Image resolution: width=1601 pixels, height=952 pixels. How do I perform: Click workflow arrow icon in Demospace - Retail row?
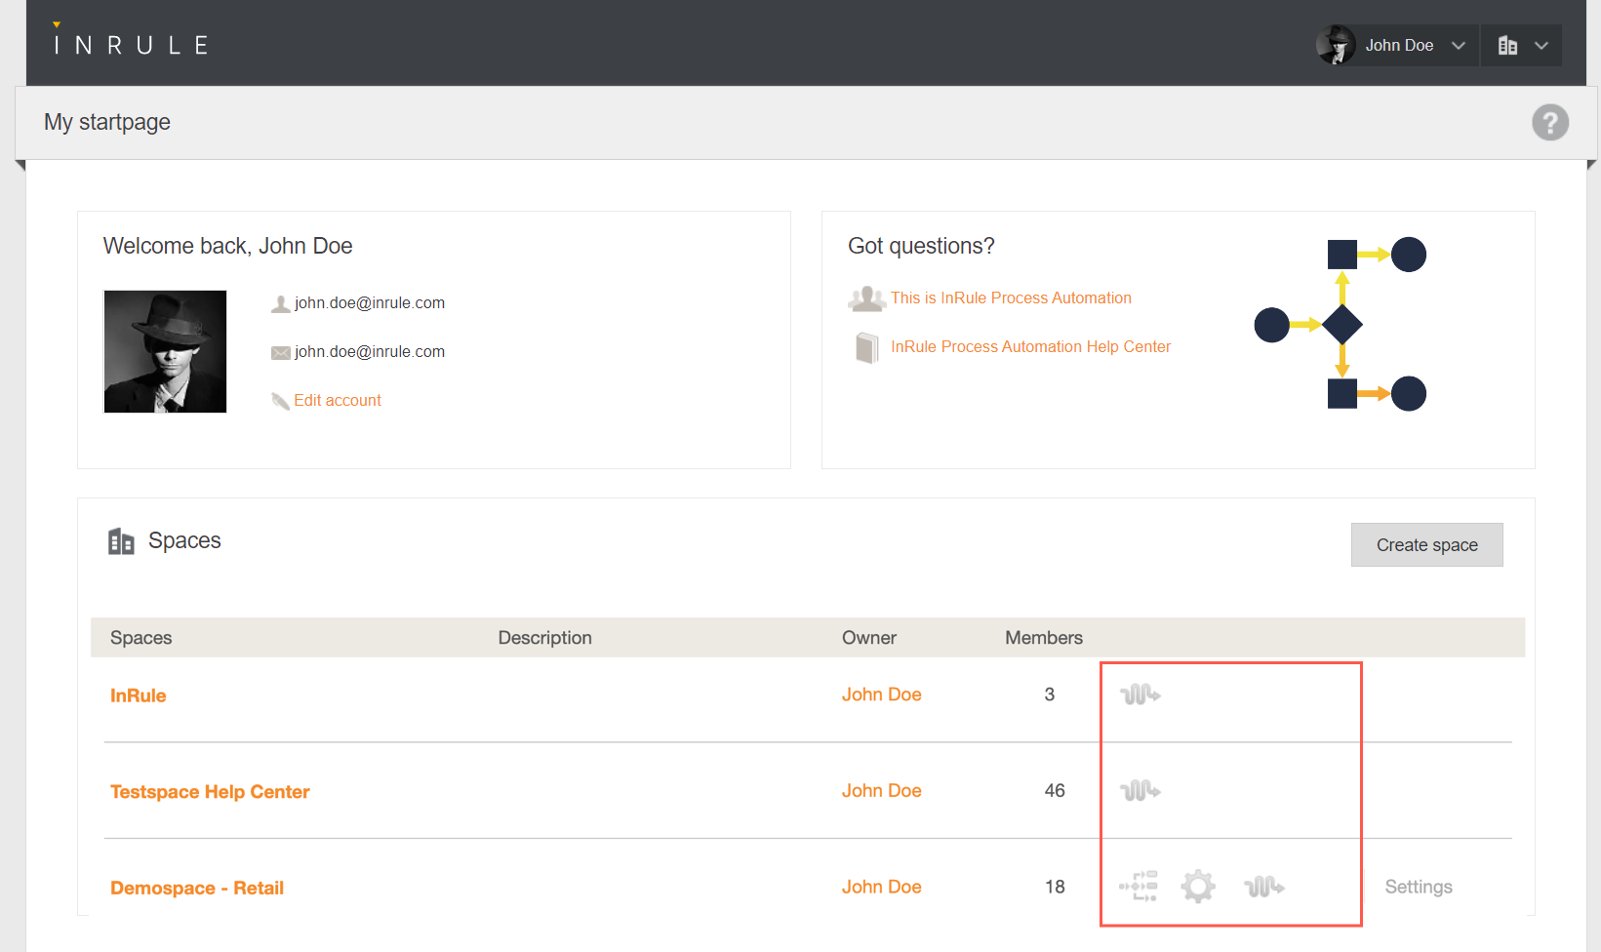click(x=1263, y=887)
